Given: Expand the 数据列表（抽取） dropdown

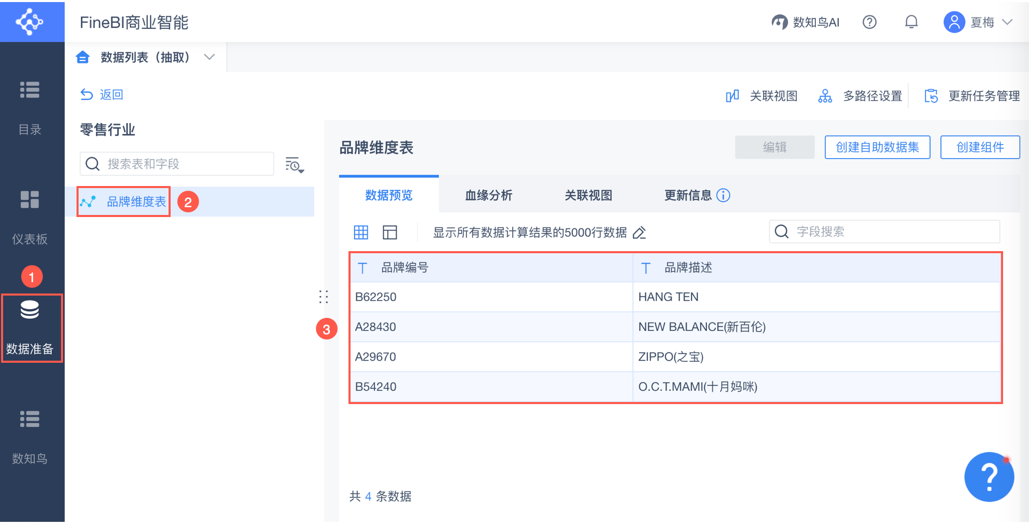Looking at the screenshot, I should [x=209, y=57].
